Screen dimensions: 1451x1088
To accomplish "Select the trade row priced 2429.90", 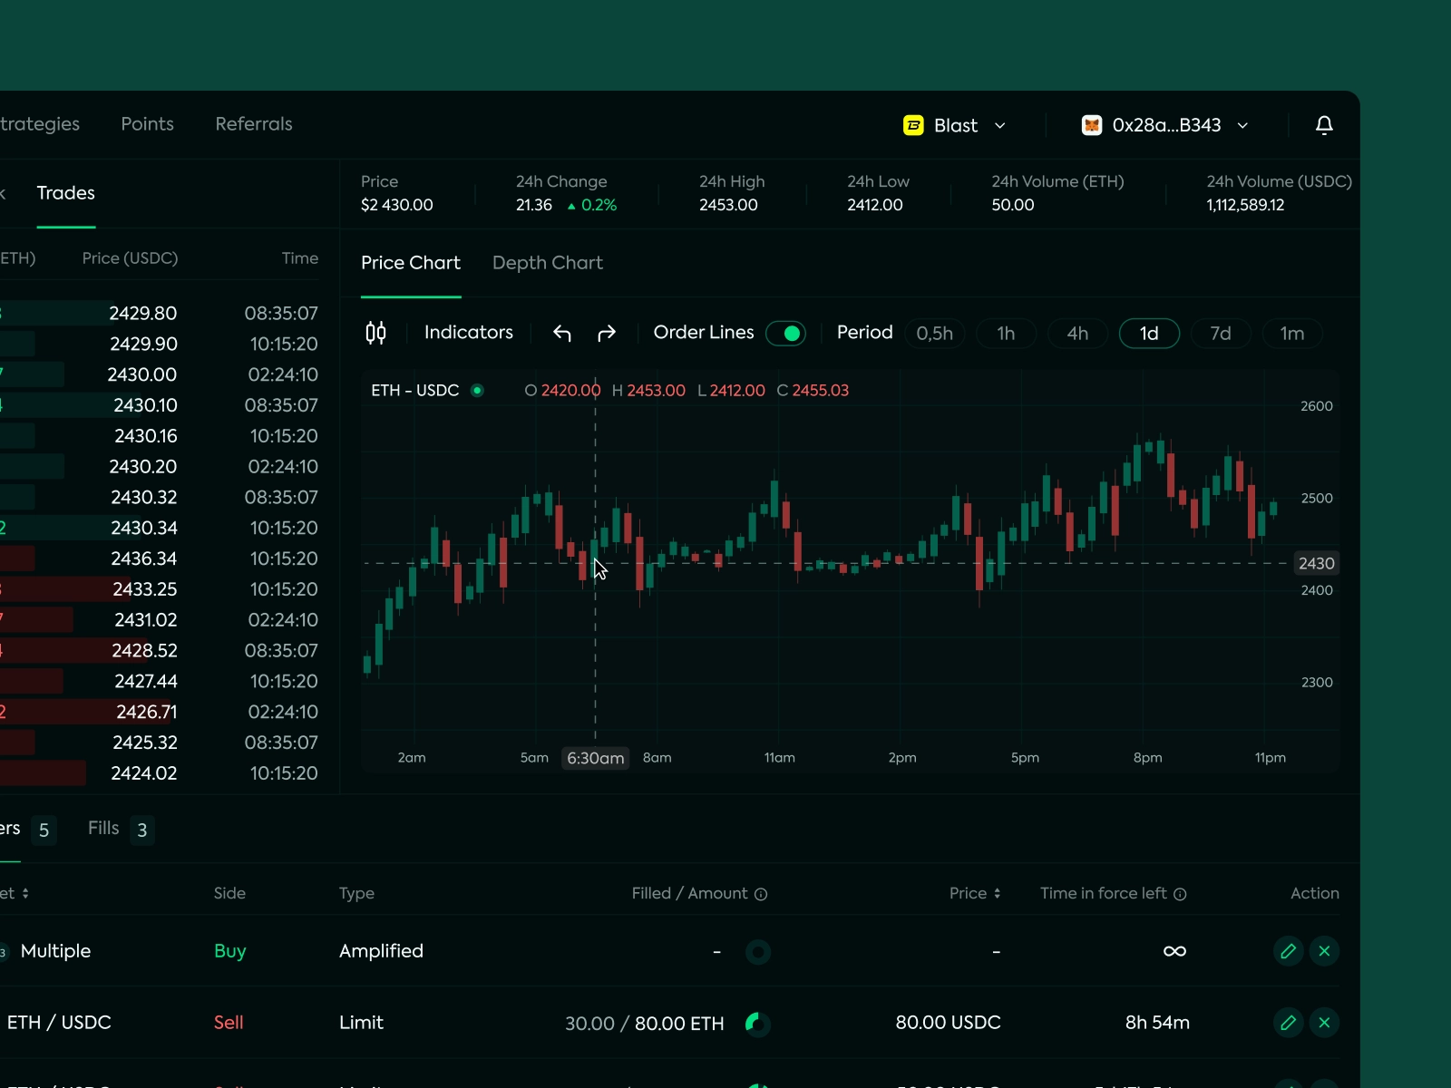I will click(159, 345).
